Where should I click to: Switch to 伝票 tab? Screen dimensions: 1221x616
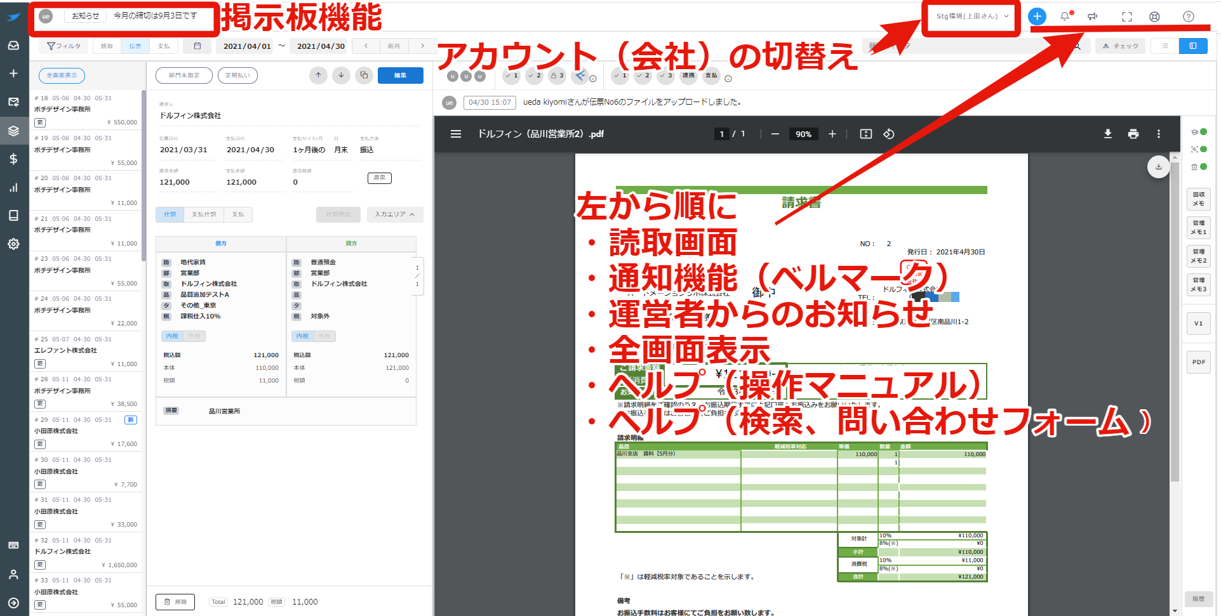click(135, 46)
